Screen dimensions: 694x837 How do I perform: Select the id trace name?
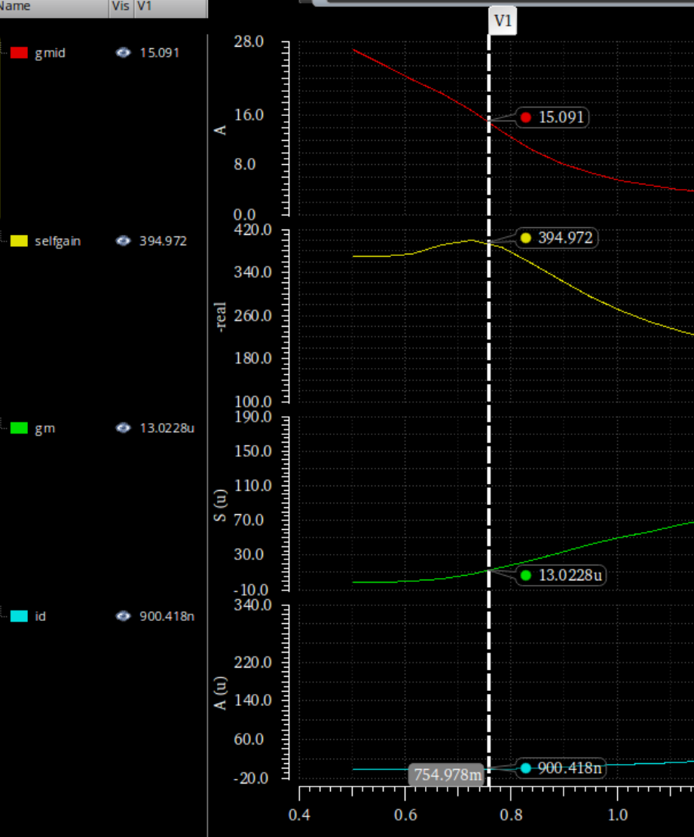tap(40, 616)
